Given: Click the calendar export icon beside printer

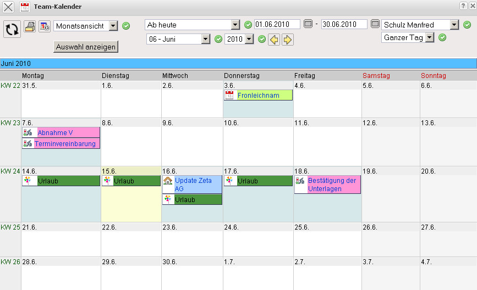Looking at the screenshot, I should (x=45, y=26).
